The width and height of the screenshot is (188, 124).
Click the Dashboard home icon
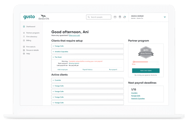(x=24, y=26)
